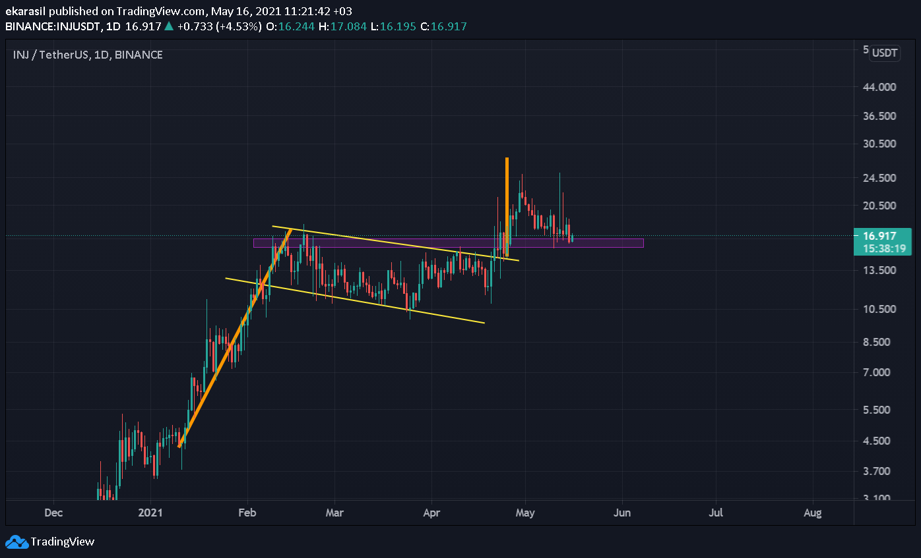Click the bar countdown timer 15:38:19
This screenshot has width=921, height=558.
point(883,248)
